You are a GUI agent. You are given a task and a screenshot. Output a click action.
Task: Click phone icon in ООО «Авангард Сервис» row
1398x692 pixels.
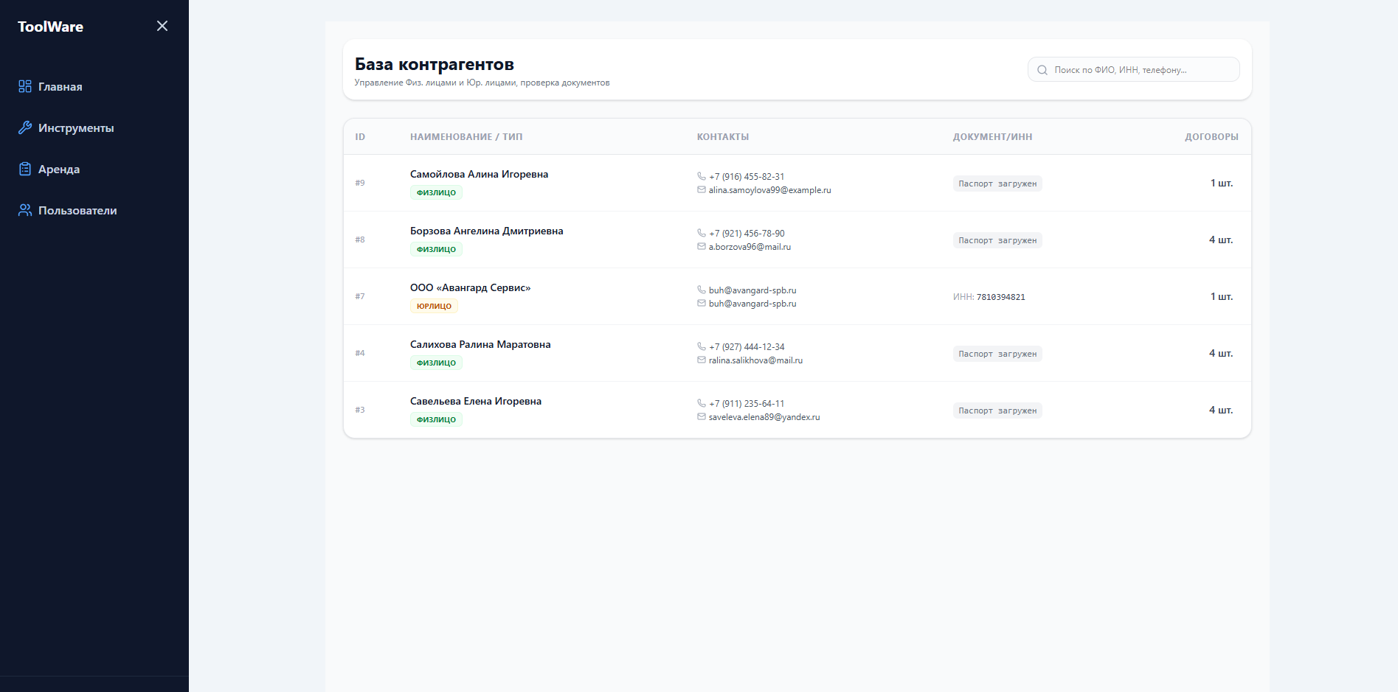click(x=702, y=290)
